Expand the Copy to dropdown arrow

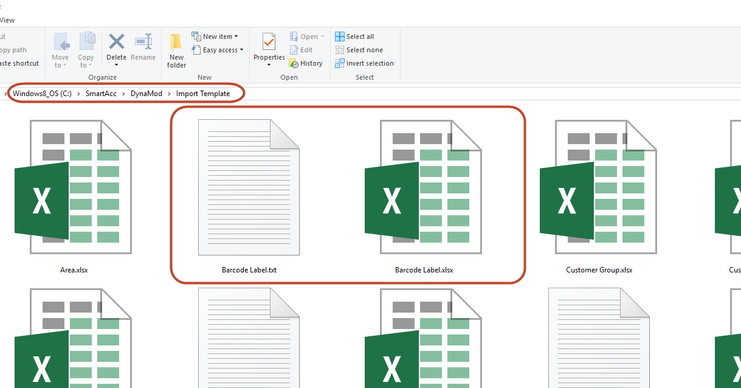[x=90, y=66]
